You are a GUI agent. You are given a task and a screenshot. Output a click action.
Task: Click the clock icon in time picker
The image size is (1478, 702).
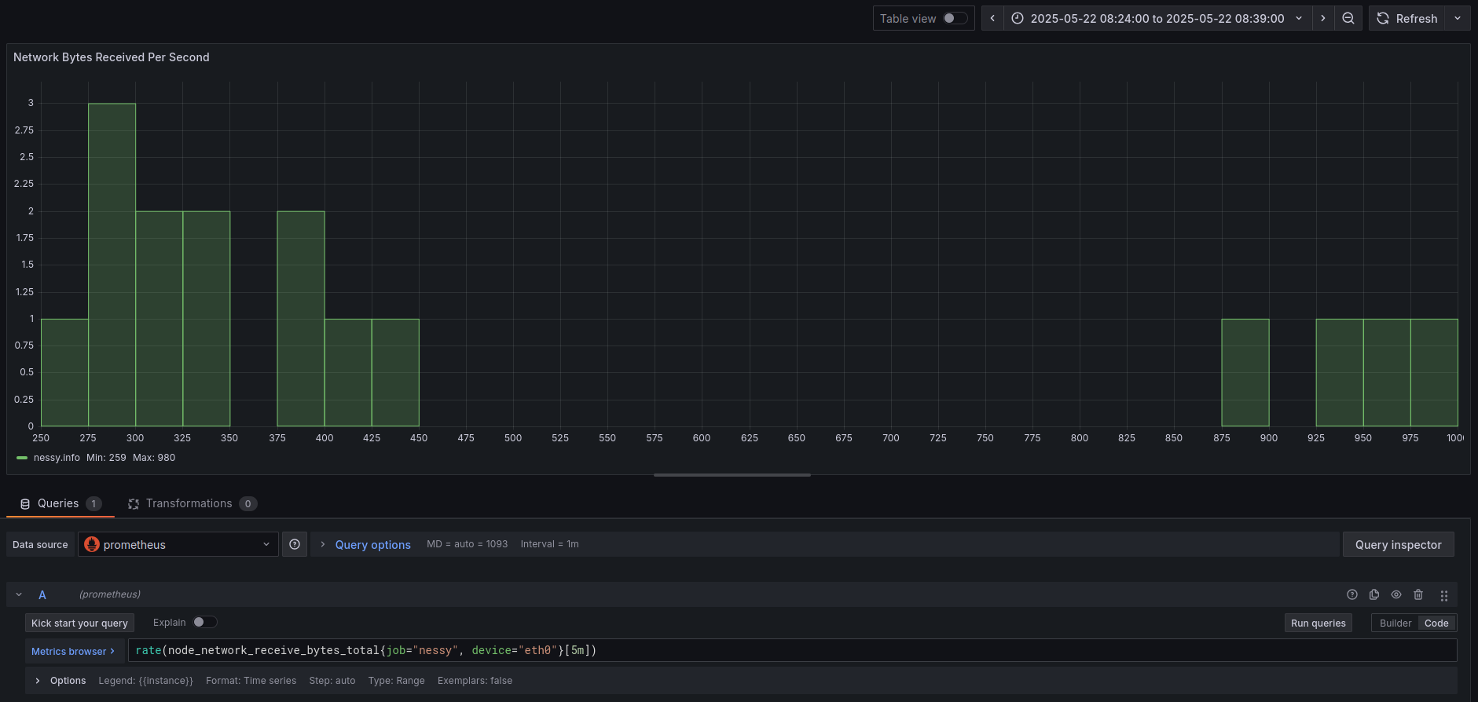click(1018, 18)
